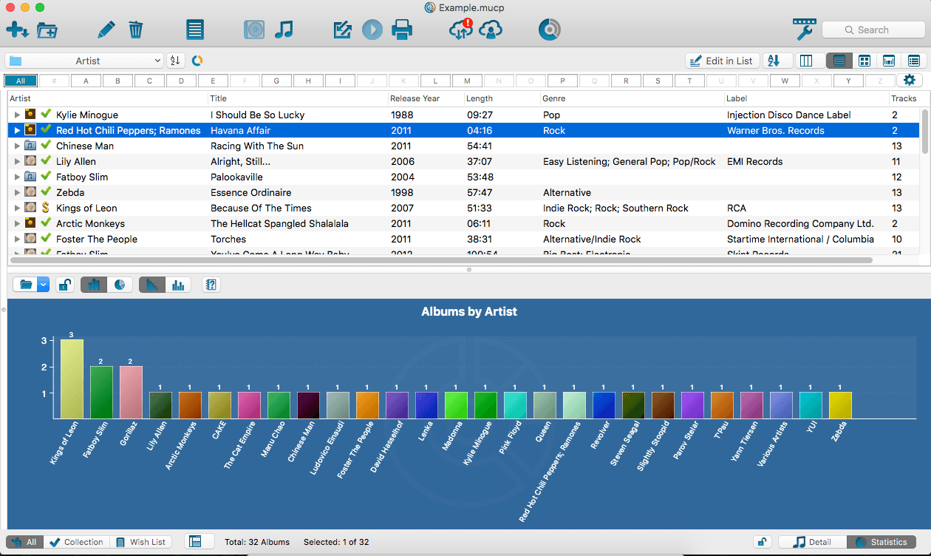Click the Add folder icon
Image resolution: width=931 pixels, height=556 pixels.
pyautogui.click(x=47, y=30)
